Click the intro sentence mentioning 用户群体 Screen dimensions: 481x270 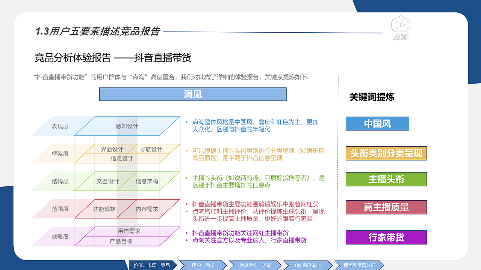171,77
